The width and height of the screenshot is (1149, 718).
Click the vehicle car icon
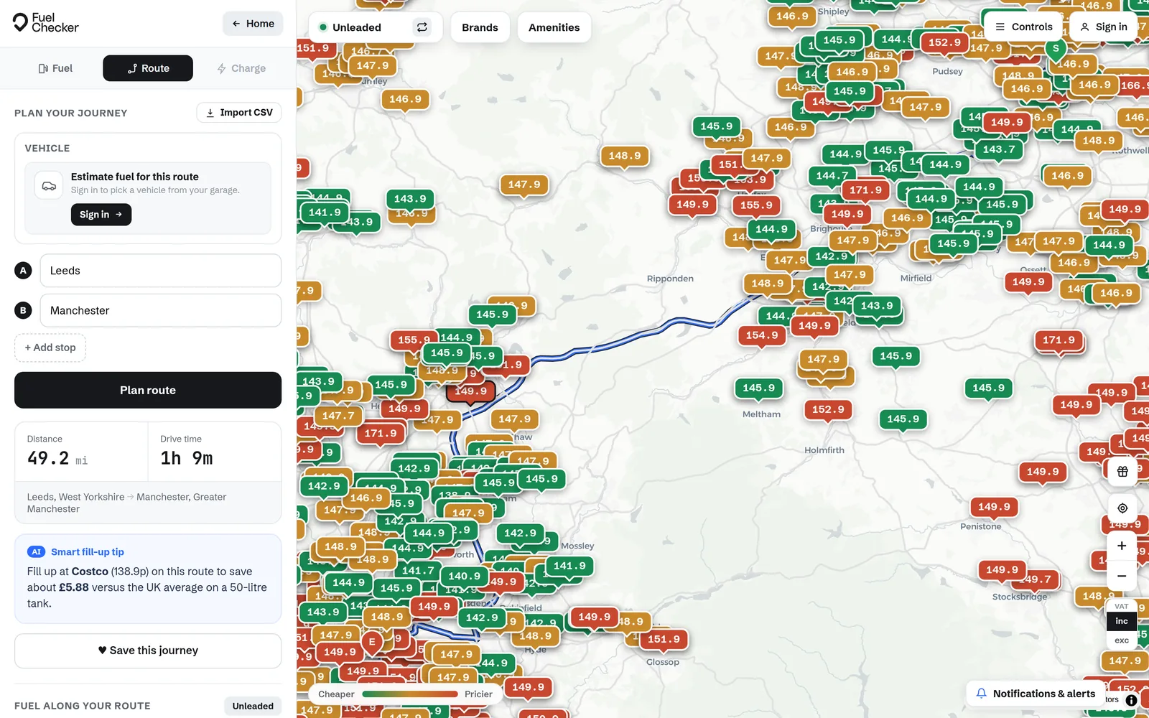tap(49, 186)
